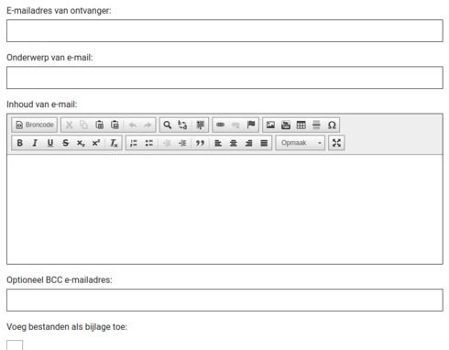The height and width of the screenshot is (350, 449).
Task: Maximize the editor with the fullscreen icon
Action: tap(336, 143)
